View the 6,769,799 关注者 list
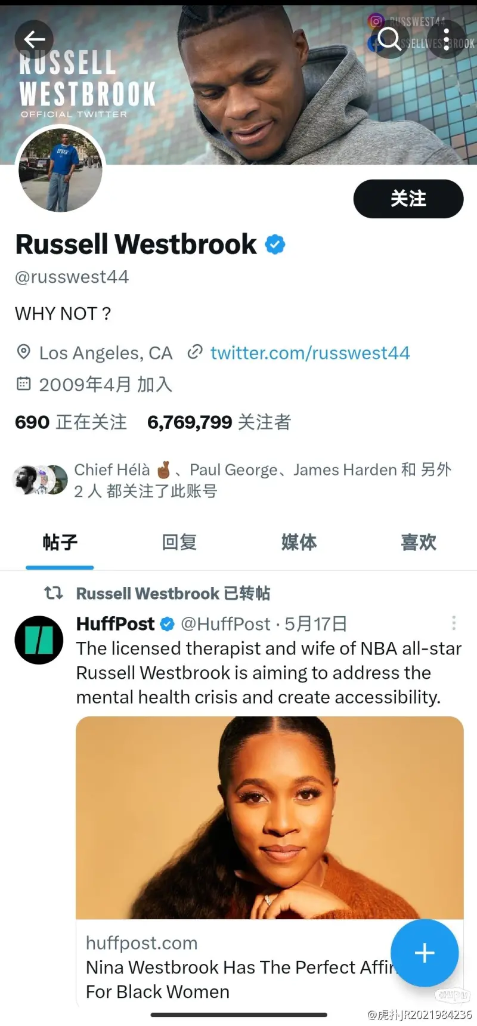This screenshot has height=1026, width=477. 219,422
